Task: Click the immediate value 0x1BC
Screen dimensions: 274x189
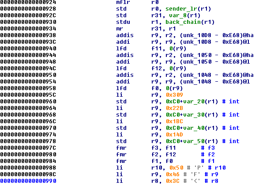Action: [x=174, y=121]
